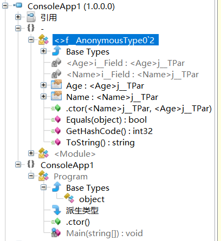The image size is (221, 241).
Task: Click the Program Base Types arrow icon
Action: 57,186
